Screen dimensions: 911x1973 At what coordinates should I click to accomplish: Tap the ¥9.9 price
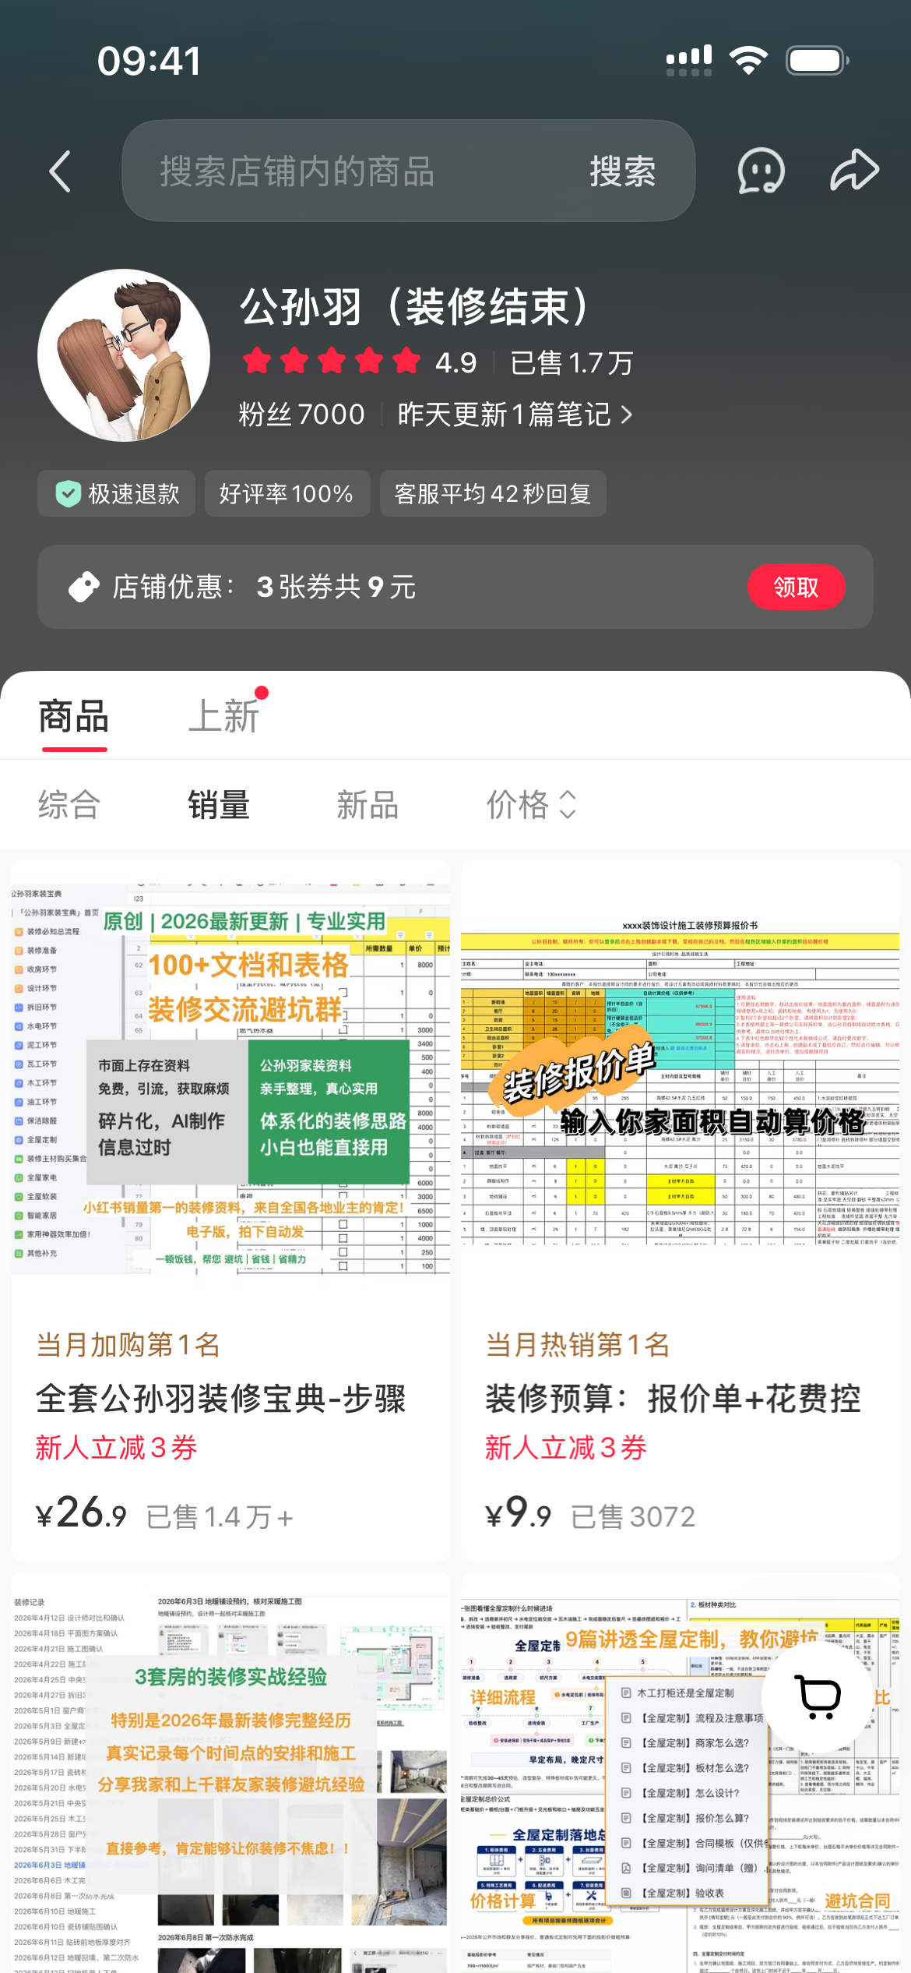[x=519, y=1513]
